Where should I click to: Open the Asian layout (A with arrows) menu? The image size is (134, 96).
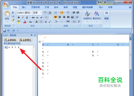pyautogui.click(x=68, y=22)
